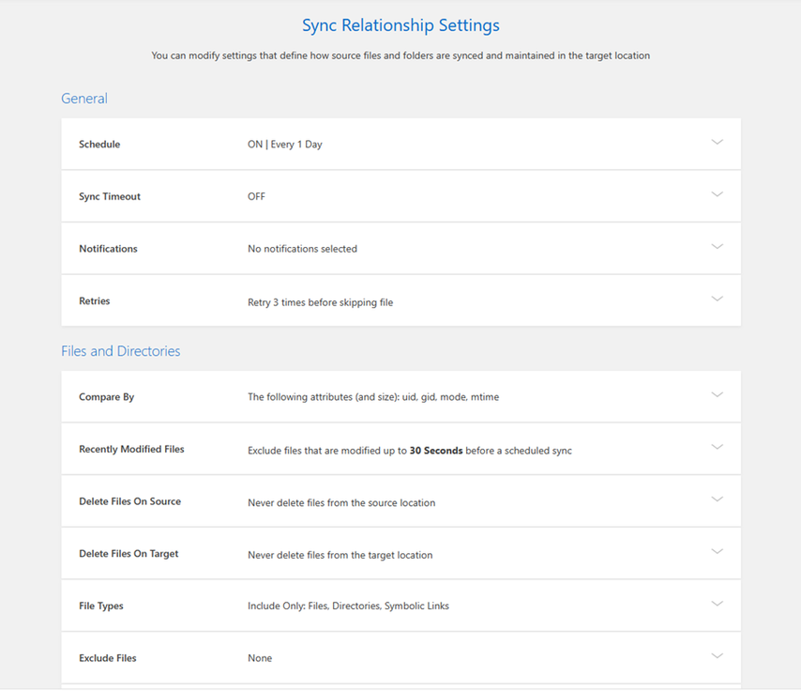Expand the Compare By chevron

pos(717,395)
